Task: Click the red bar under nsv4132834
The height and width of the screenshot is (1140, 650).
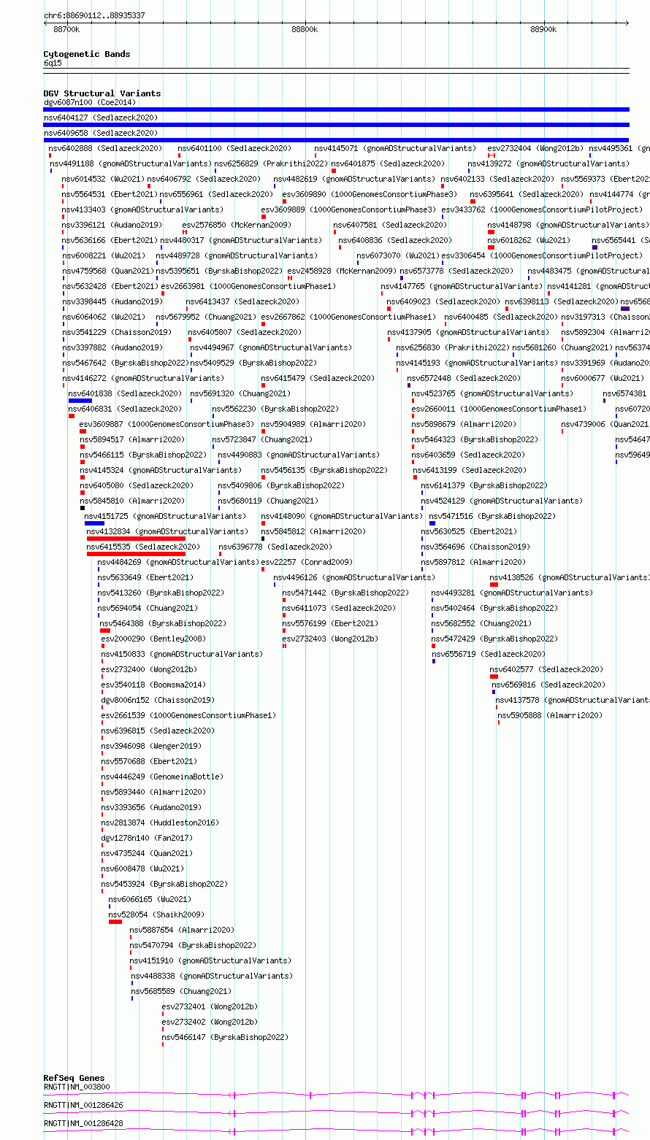Action: (x=136, y=539)
